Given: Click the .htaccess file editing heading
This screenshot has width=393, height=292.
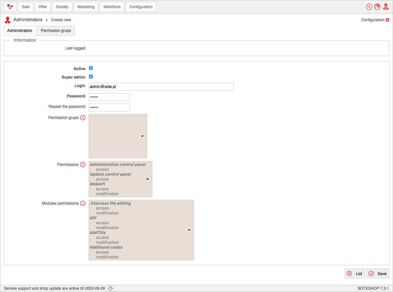Looking at the screenshot, I should pyautogui.click(x=110, y=203).
